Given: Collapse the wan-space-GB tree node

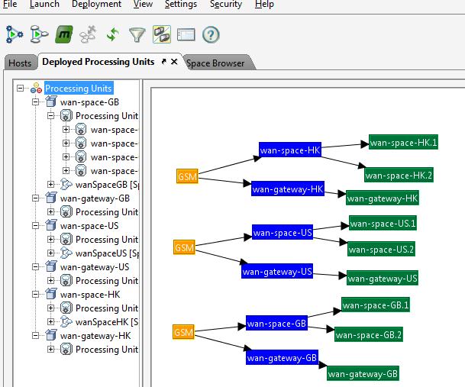Looking at the screenshot, I should coord(36,102).
